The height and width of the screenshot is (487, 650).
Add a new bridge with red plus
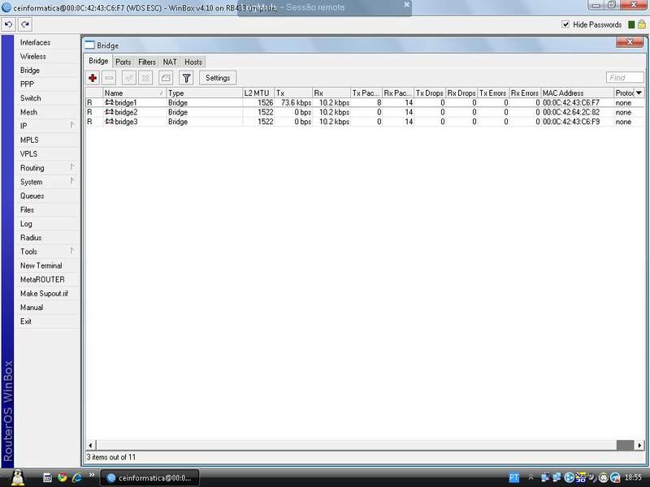click(93, 78)
